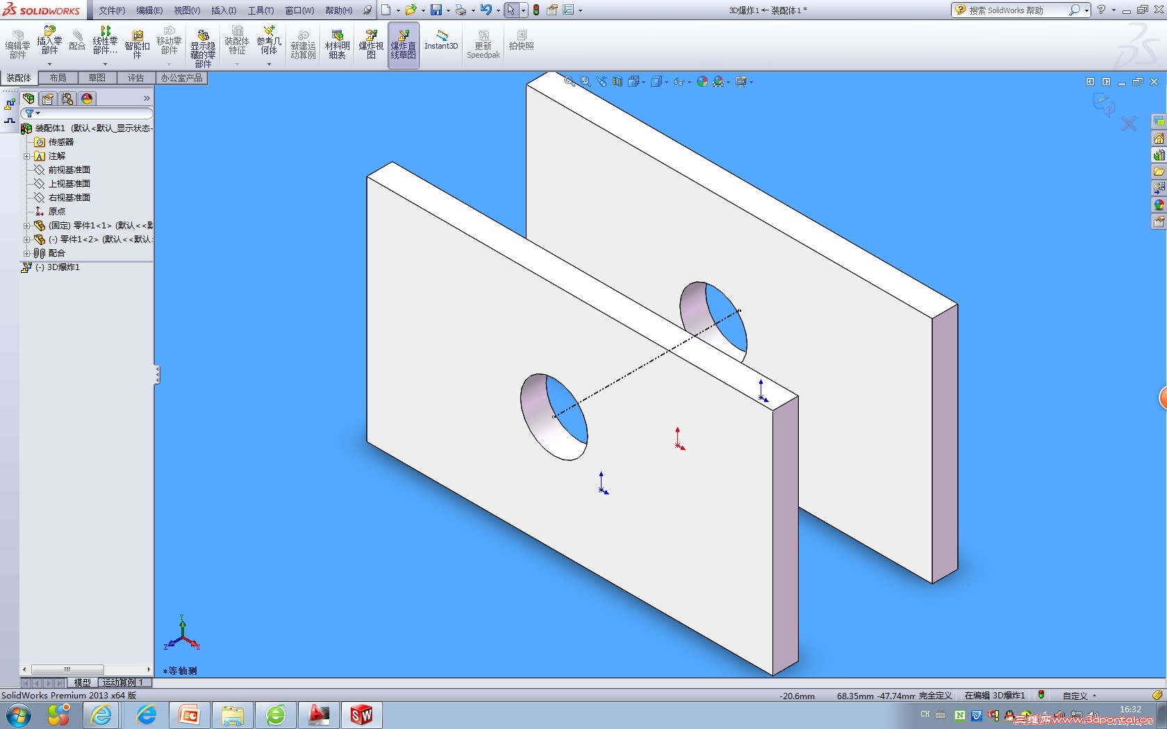1167x729 pixels.
Task: Select 右视基准面 in the feature tree
Action: click(x=69, y=198)
